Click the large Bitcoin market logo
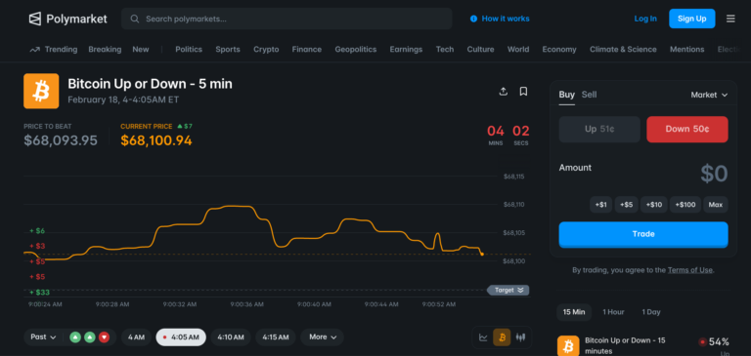The height and width of the screenshot is (356, 751). click(41, 91)
